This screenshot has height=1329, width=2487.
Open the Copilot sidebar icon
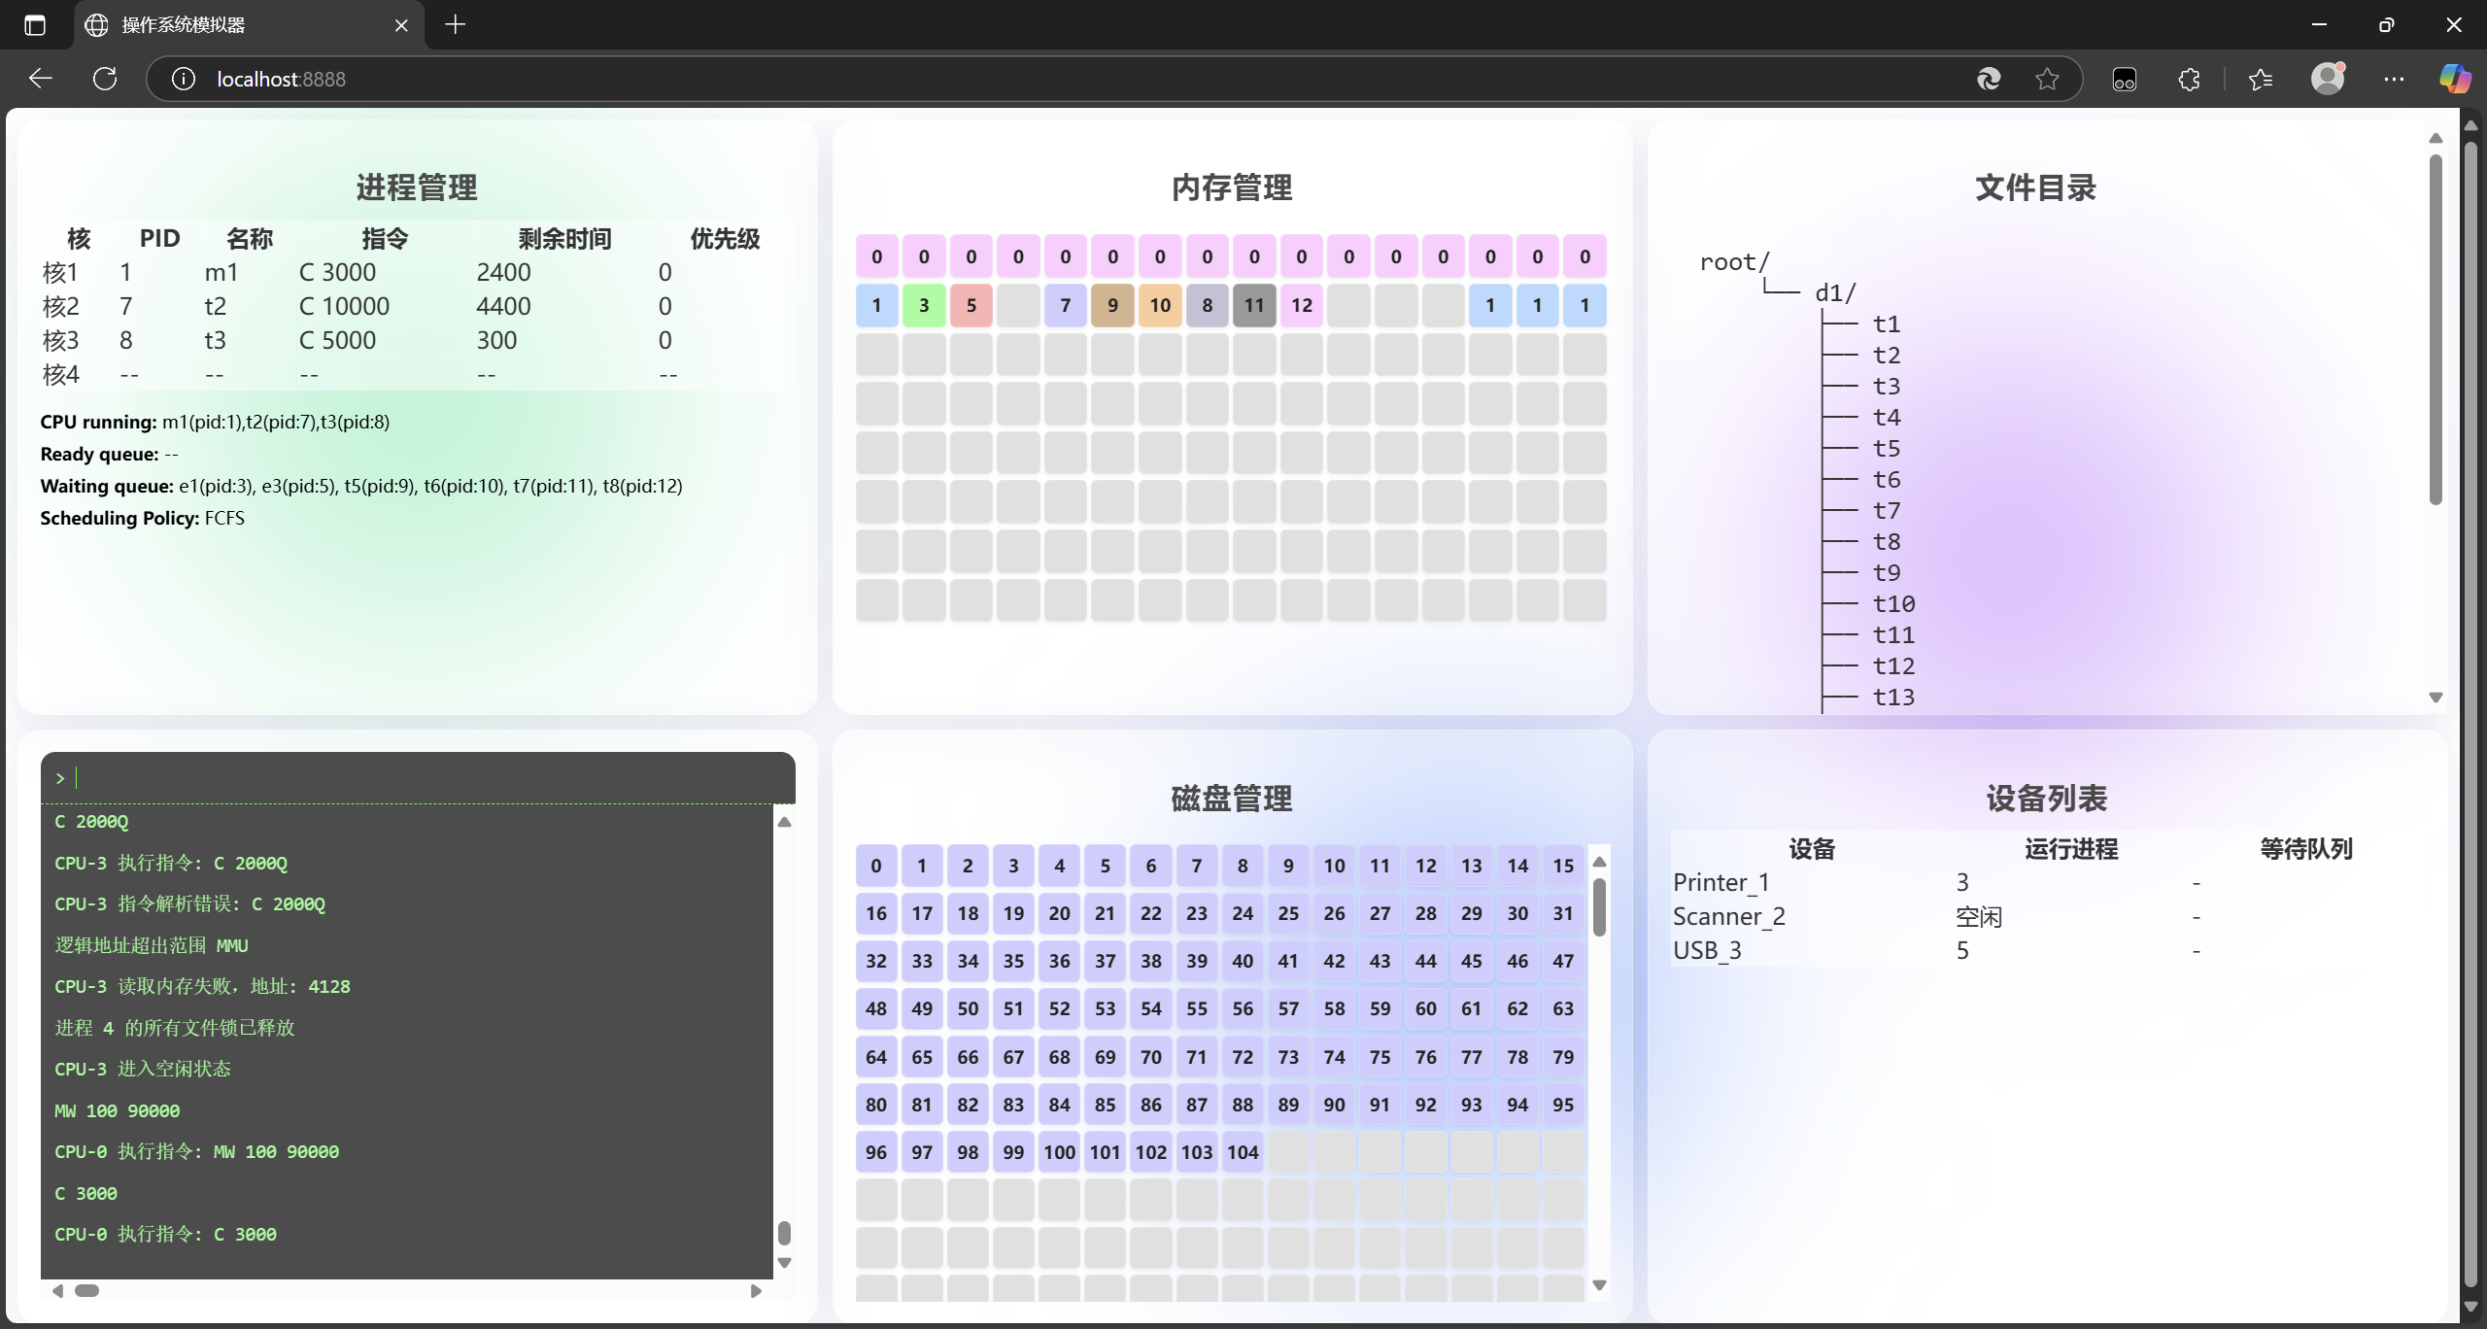2454,79
